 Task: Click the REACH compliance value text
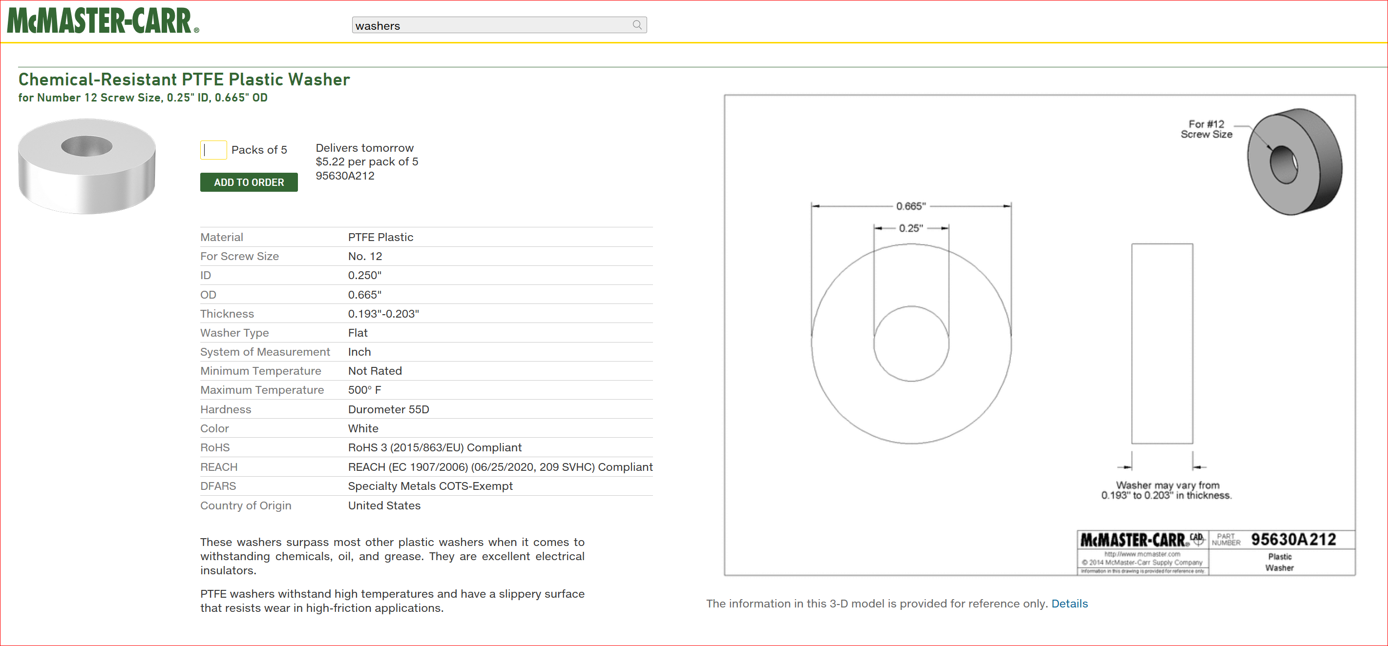[x=500, y=467]
